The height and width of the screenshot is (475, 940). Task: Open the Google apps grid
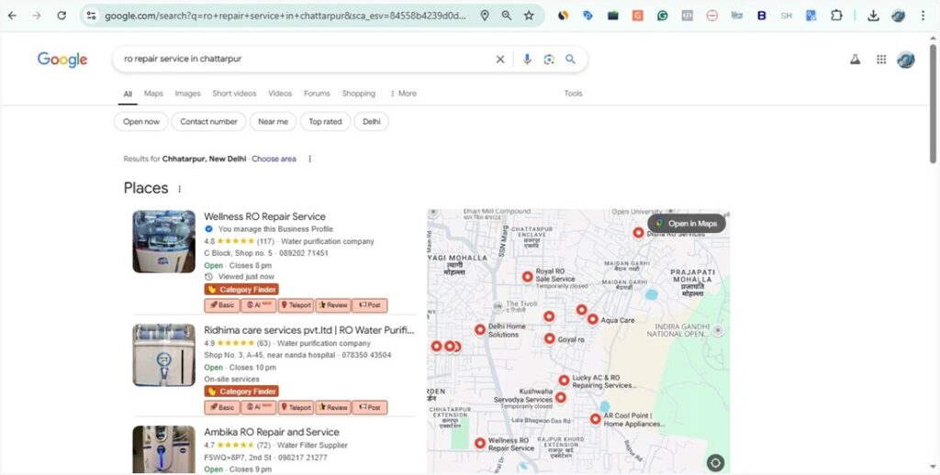[x=880, y=59]
